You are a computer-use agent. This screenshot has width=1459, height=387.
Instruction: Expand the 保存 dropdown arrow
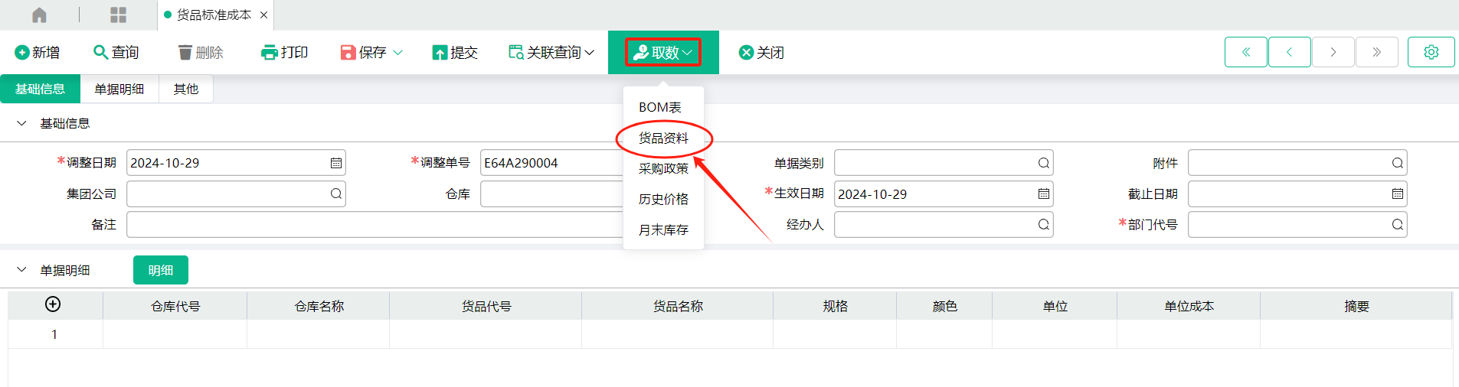398,52
